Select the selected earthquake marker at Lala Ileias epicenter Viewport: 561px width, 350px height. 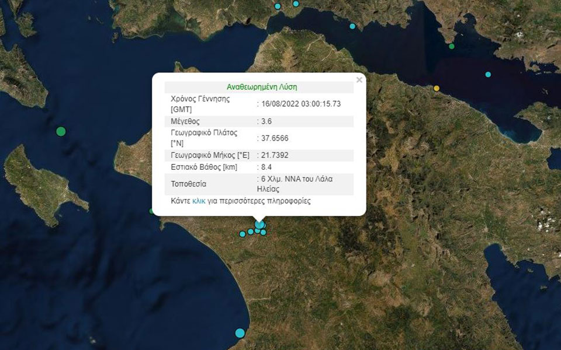coord(259,225)
